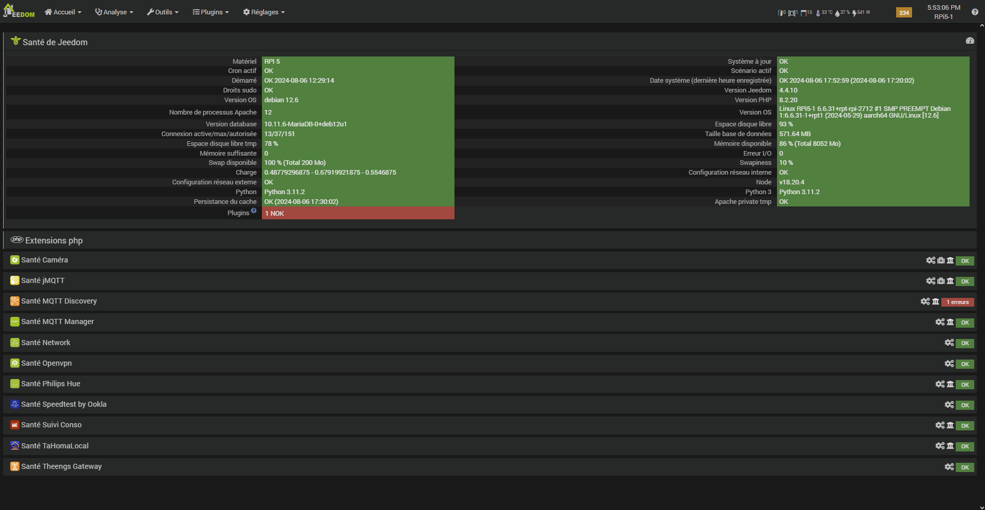The width and height of the screenshot is (985, 510).
Task: Expand the Santé jMQTT panel
Action: point(490,281)
